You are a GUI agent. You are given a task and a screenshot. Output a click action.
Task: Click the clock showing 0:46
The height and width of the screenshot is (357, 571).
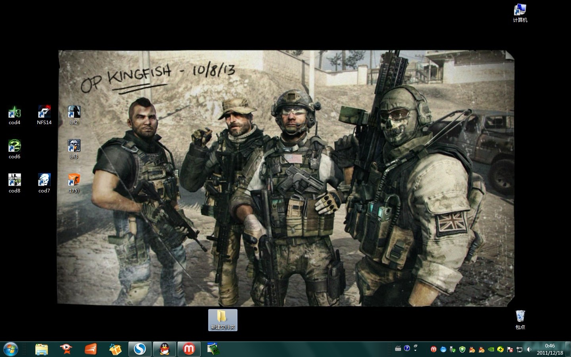click(x=550, y=349)
